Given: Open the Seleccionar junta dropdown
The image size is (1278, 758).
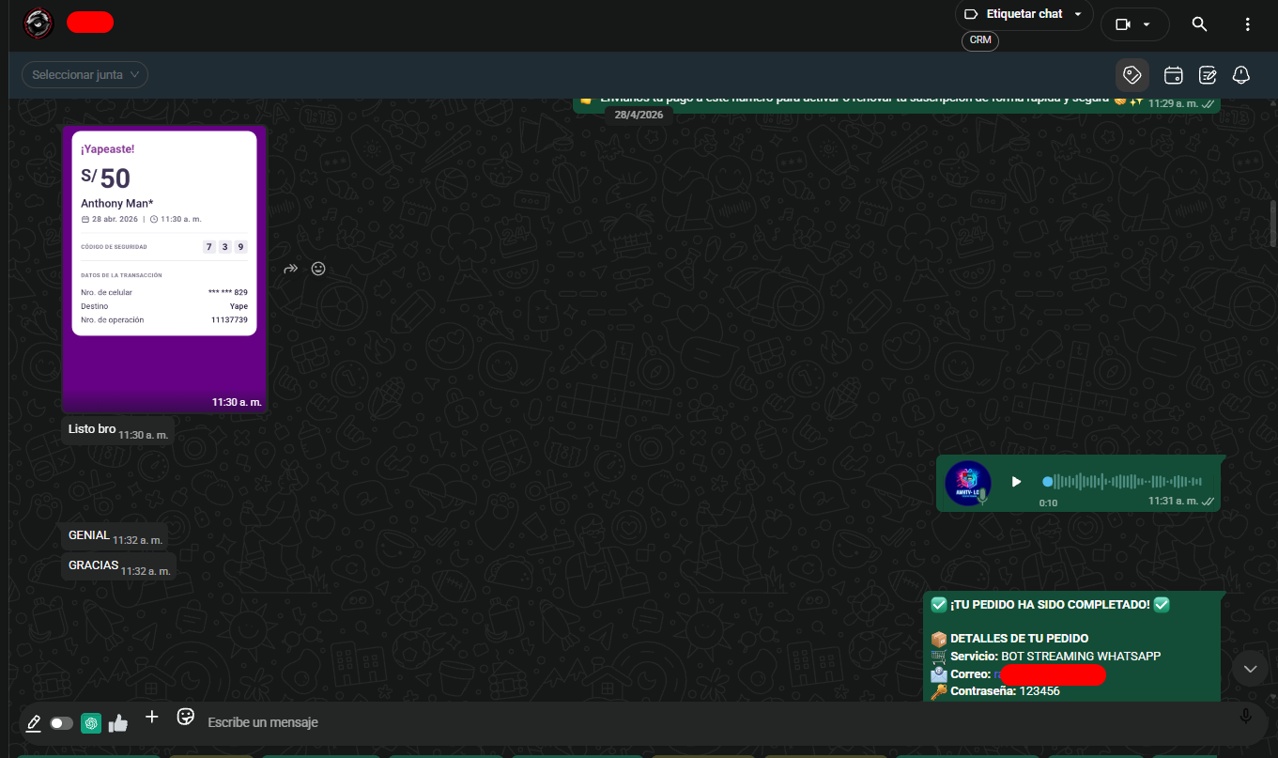Looking at the screenshot, I should tap(85, 75).
